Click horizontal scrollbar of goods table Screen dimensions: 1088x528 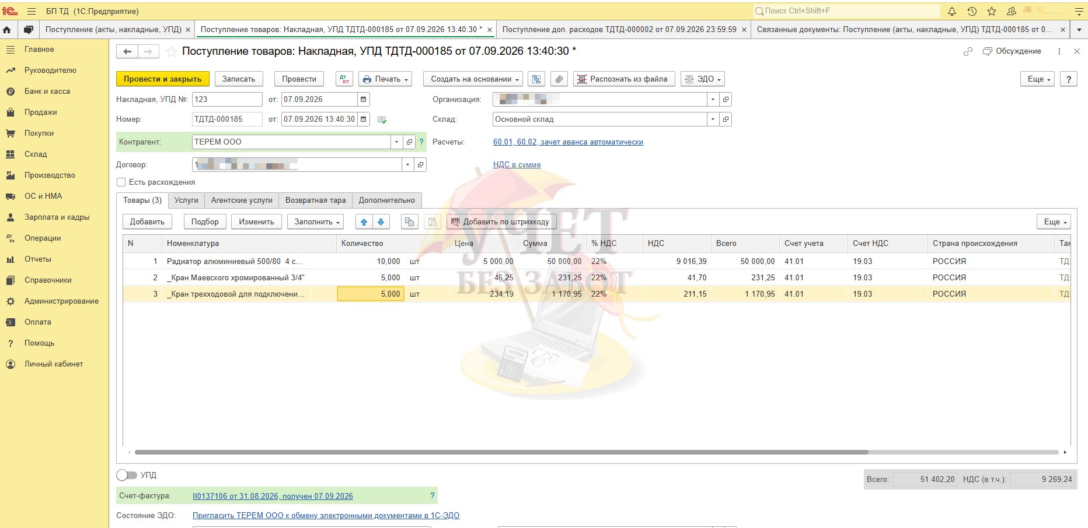point(501,452)
